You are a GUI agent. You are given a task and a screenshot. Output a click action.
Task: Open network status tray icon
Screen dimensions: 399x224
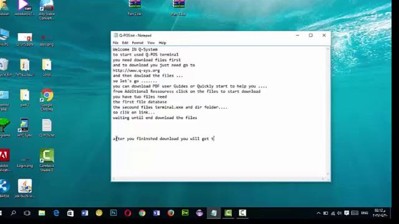point(332,213)
